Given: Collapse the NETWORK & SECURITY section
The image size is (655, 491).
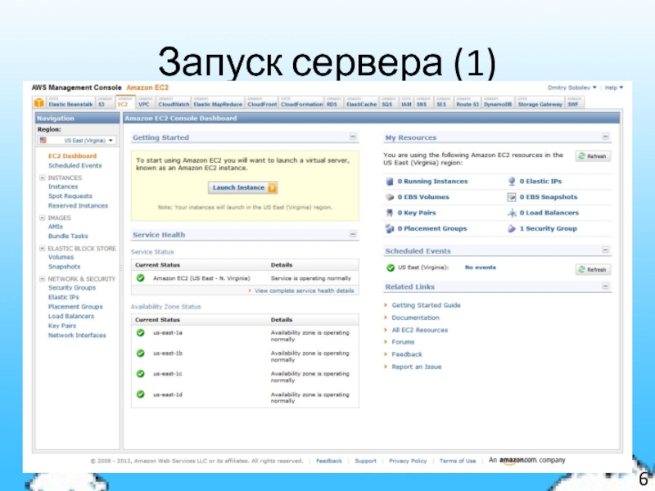Looking at the screenshot, I should pos(43,279).
